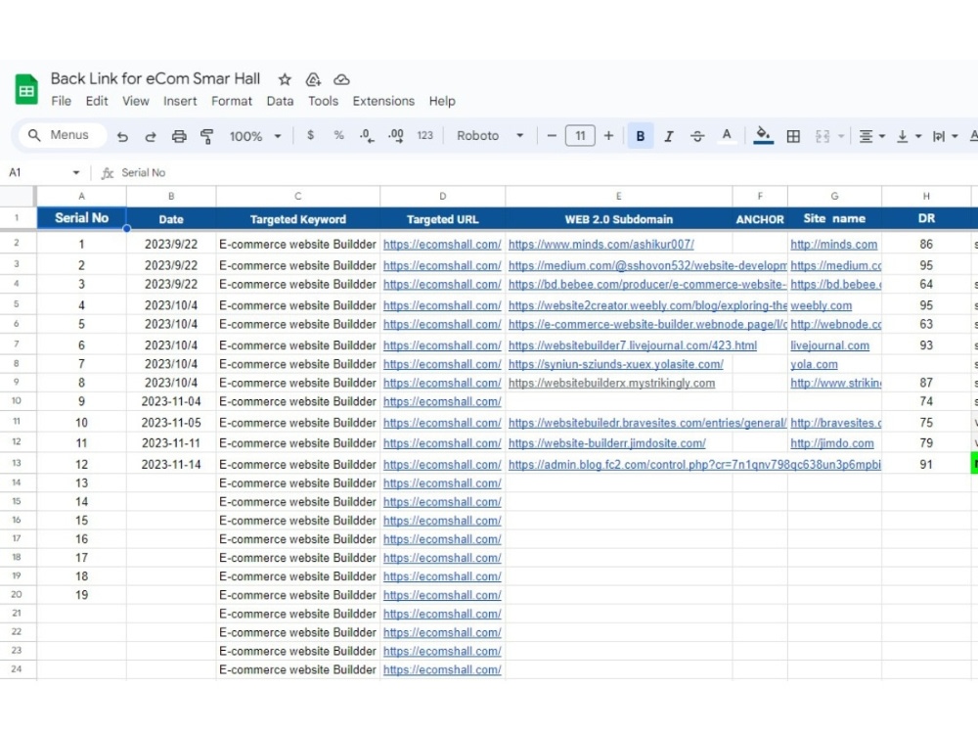Star the Back Link document
Viewport: 978px width, 734px height.
pyautogui.click(x=285, y=79)
